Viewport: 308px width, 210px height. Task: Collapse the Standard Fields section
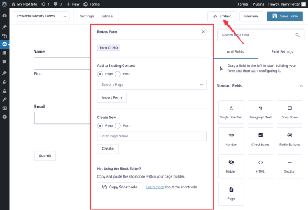(301, 86)
